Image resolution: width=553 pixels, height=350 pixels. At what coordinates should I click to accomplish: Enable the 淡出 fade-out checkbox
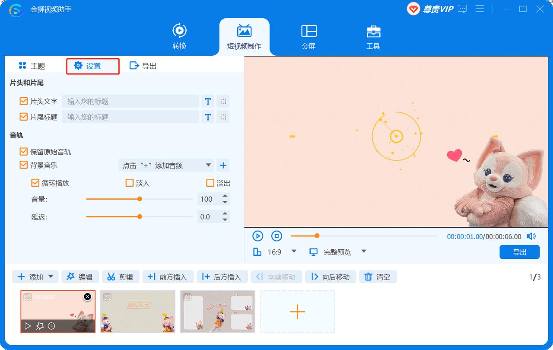coord(210,183)
